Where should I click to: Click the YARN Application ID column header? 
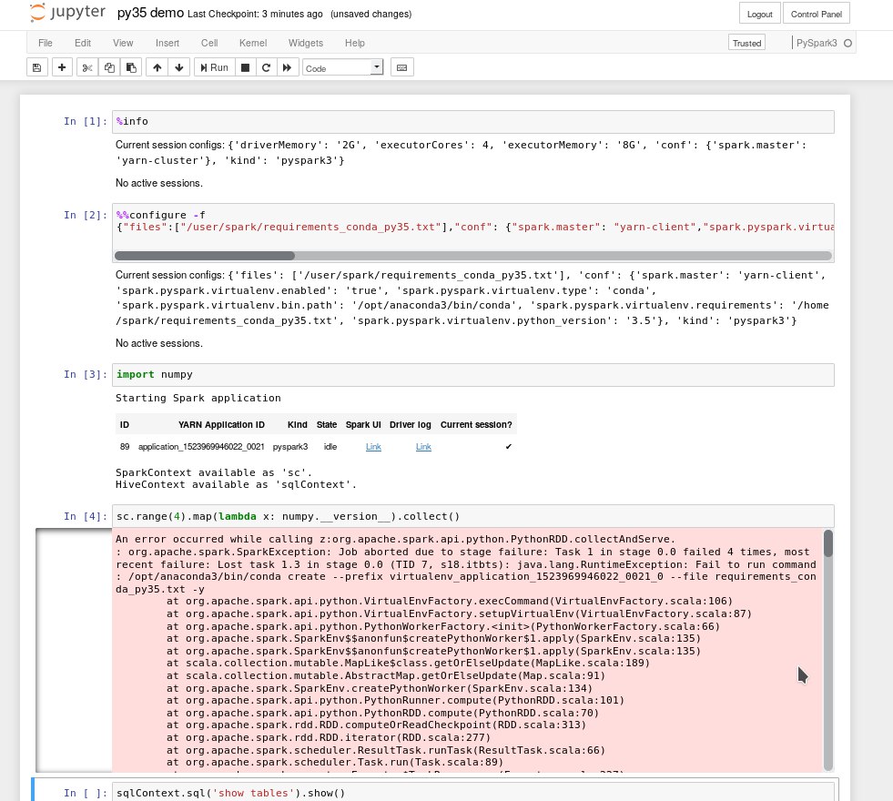point(221,425)
